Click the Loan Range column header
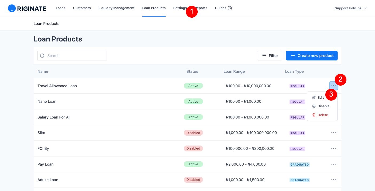 pos(234,71)
